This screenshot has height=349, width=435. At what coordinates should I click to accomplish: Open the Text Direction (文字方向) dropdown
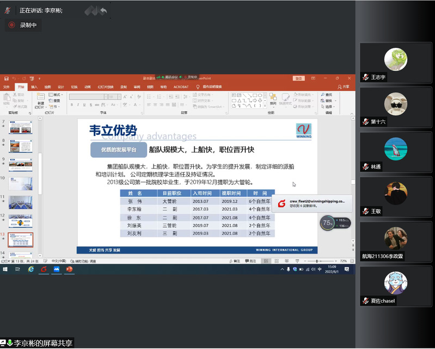click(203, 95)
